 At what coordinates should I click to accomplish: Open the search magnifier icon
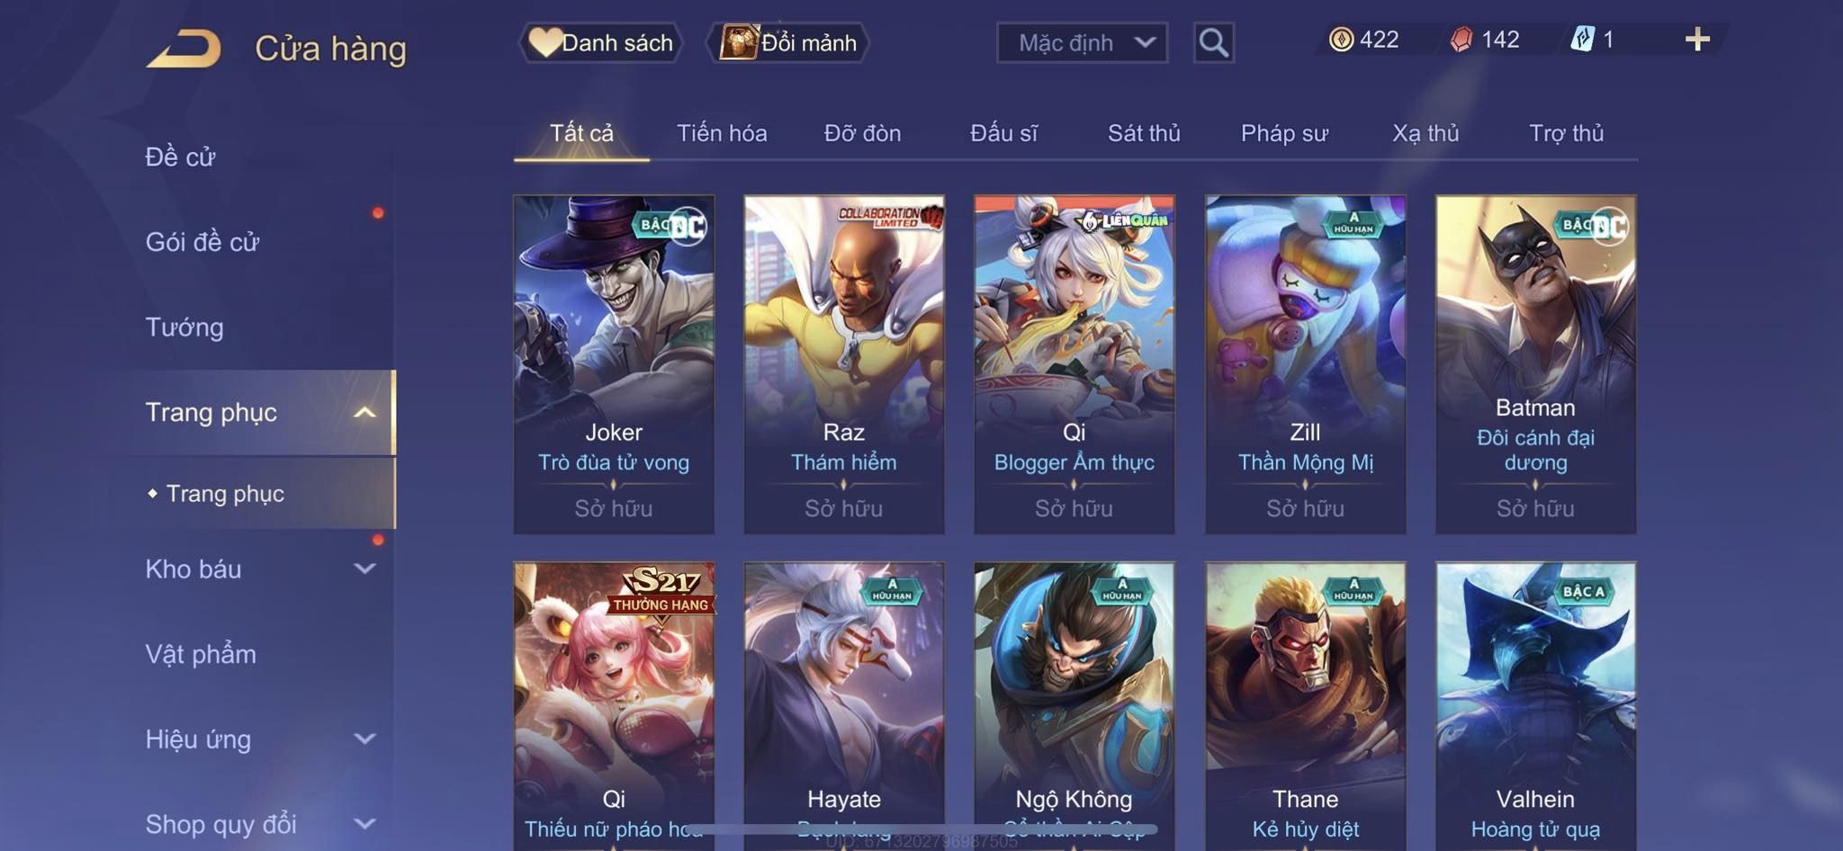tap(1213, 42)
